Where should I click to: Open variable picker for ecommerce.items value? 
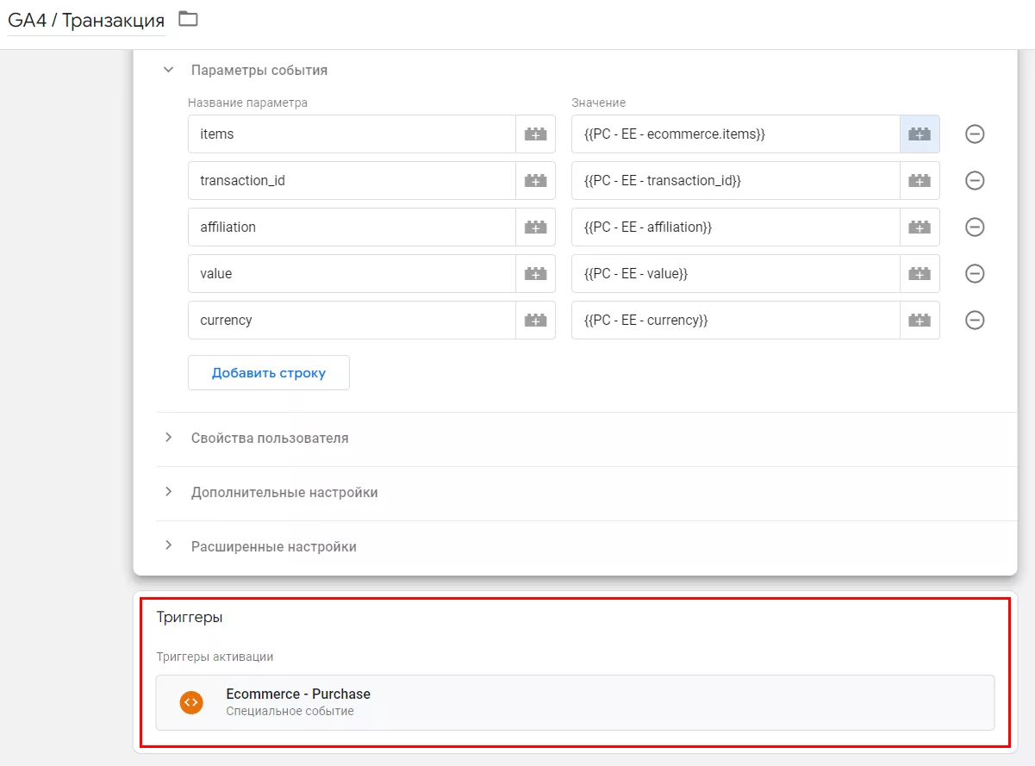pos(920,134)
